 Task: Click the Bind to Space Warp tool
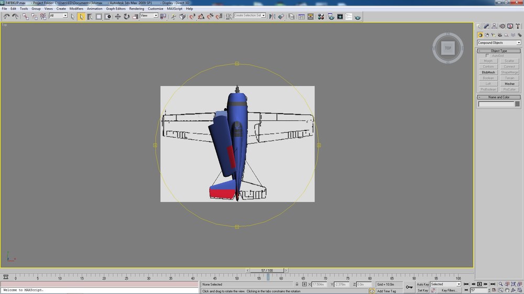click(x=43, y=16)
